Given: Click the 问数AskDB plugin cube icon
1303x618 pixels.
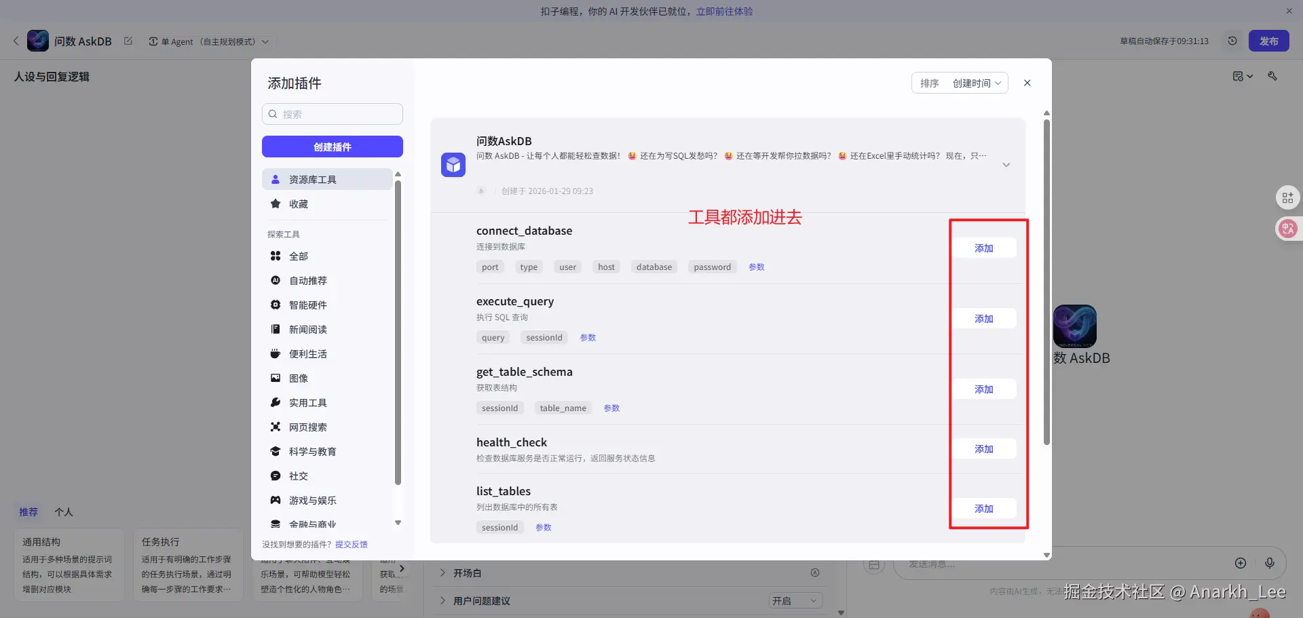Looking at the screenshot, I should (453, 165).
